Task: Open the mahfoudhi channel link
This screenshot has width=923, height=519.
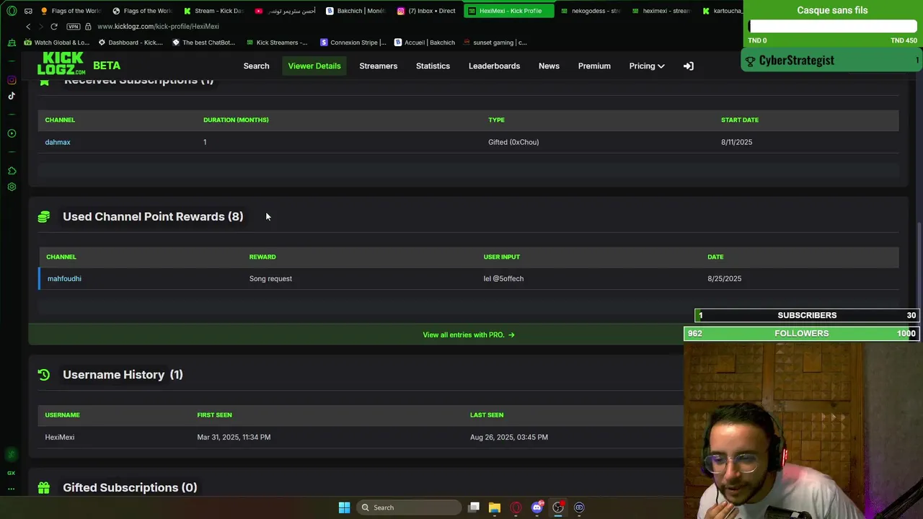Action: point(64,279)
